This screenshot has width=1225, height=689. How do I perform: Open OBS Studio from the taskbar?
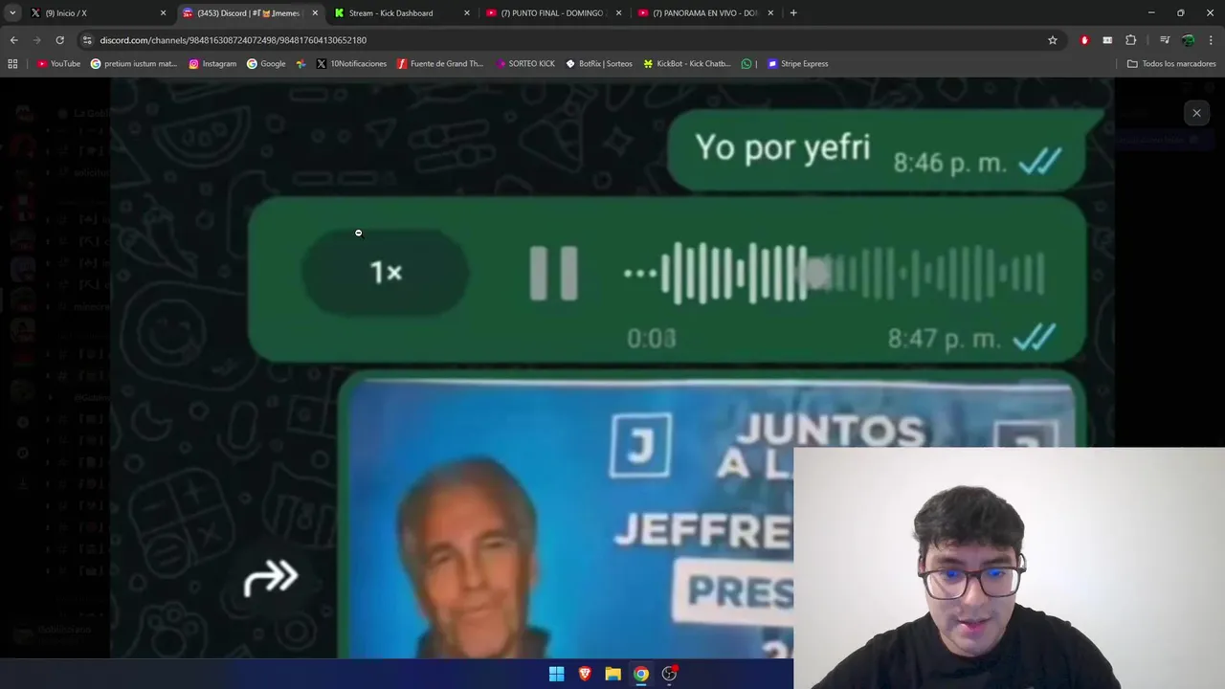(x=669, y=674)
